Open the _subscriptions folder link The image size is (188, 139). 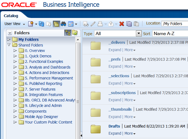(x=122, y=93)
